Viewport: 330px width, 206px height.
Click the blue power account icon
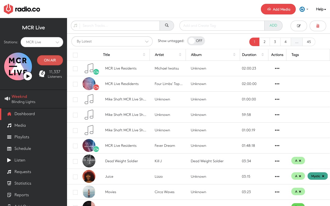click(302, 9)
